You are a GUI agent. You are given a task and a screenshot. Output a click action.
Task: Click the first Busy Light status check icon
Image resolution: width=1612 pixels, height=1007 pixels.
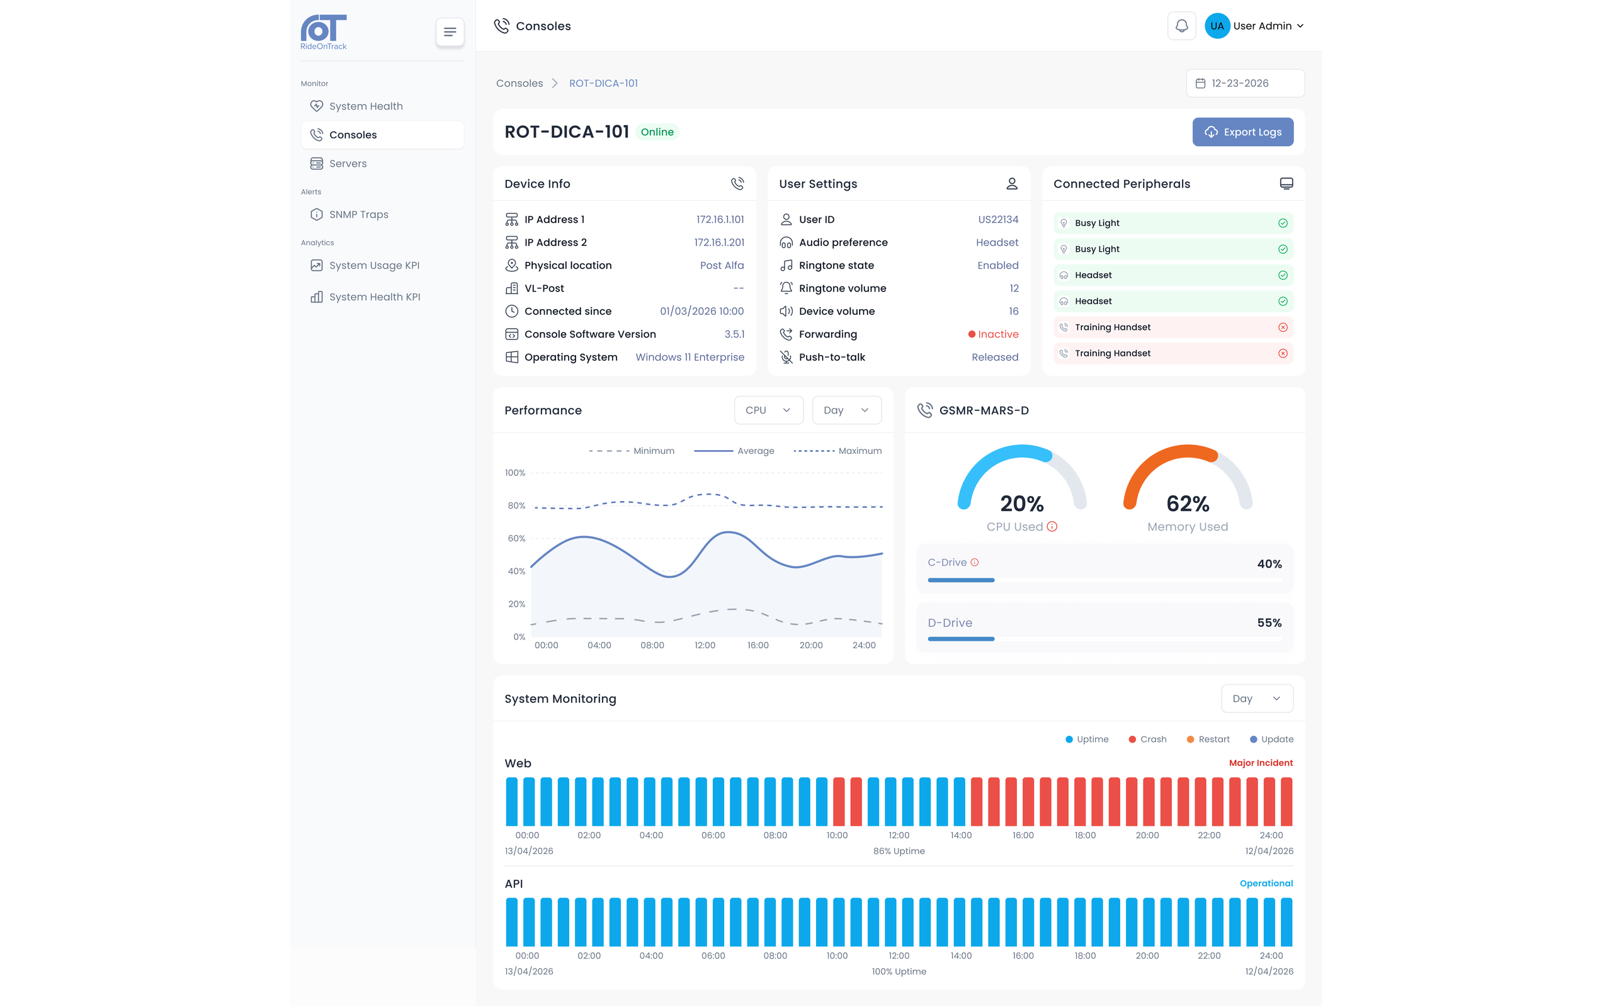coord(1282,223)
